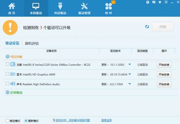Open 驱动管理 tab

coord(84,9)
